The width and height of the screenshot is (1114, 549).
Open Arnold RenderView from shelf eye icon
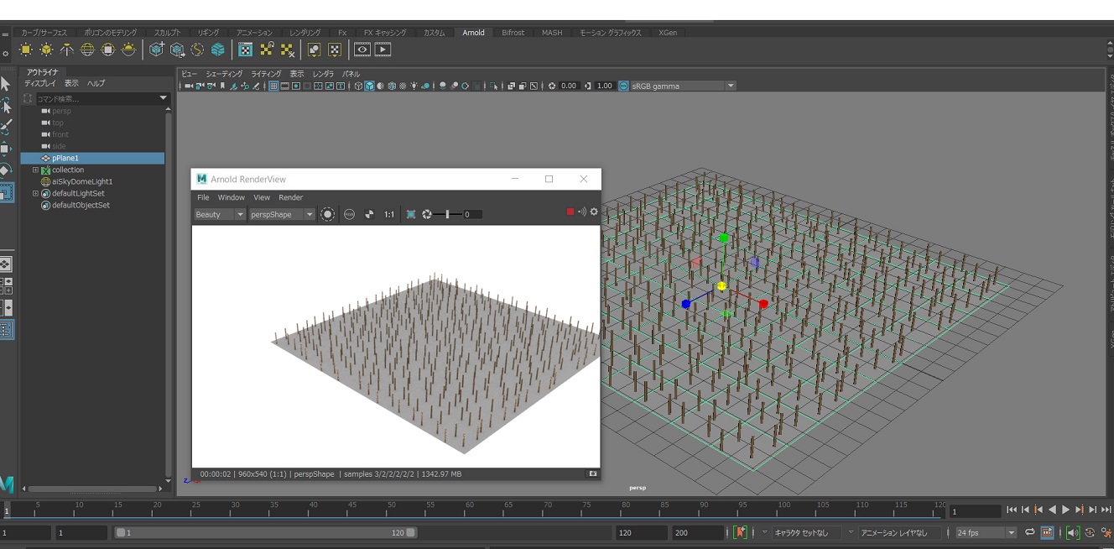[x=362, y=50]
